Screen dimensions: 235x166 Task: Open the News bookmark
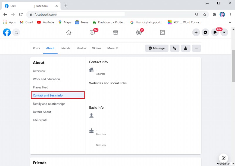coord(82,22)
